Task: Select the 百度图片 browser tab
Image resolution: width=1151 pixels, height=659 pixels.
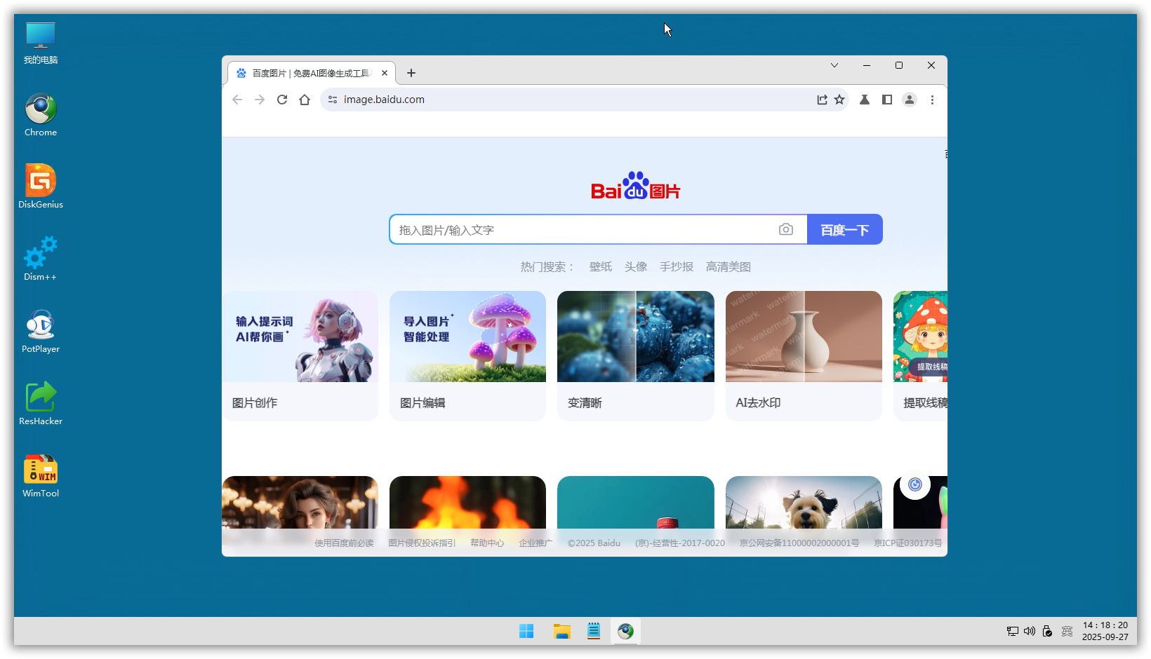Action: pos(312,73)
